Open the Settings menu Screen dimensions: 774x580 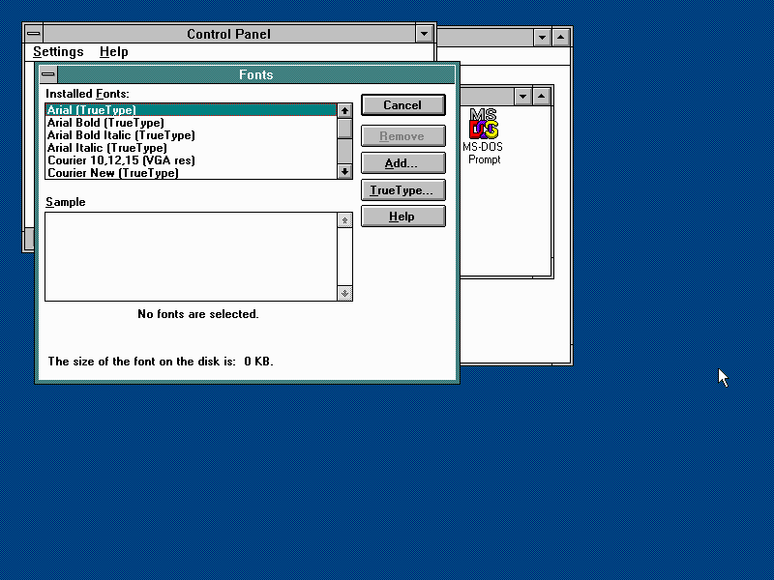pyautogui.click(x=58, y=52)
